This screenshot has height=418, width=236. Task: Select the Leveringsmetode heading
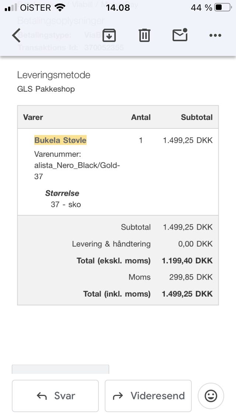point(54,75)
